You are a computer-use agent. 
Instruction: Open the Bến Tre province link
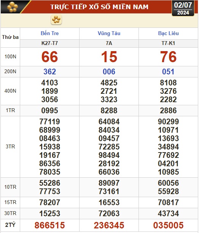pyautogui.click(x=50, y=33)
